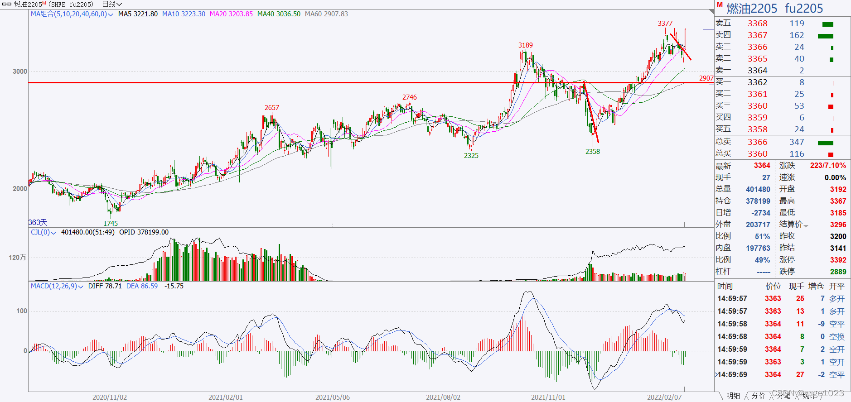Screen dimensions: 851x402
Task: Click the 日增 value -2734
Action: (x=761, y=213)
